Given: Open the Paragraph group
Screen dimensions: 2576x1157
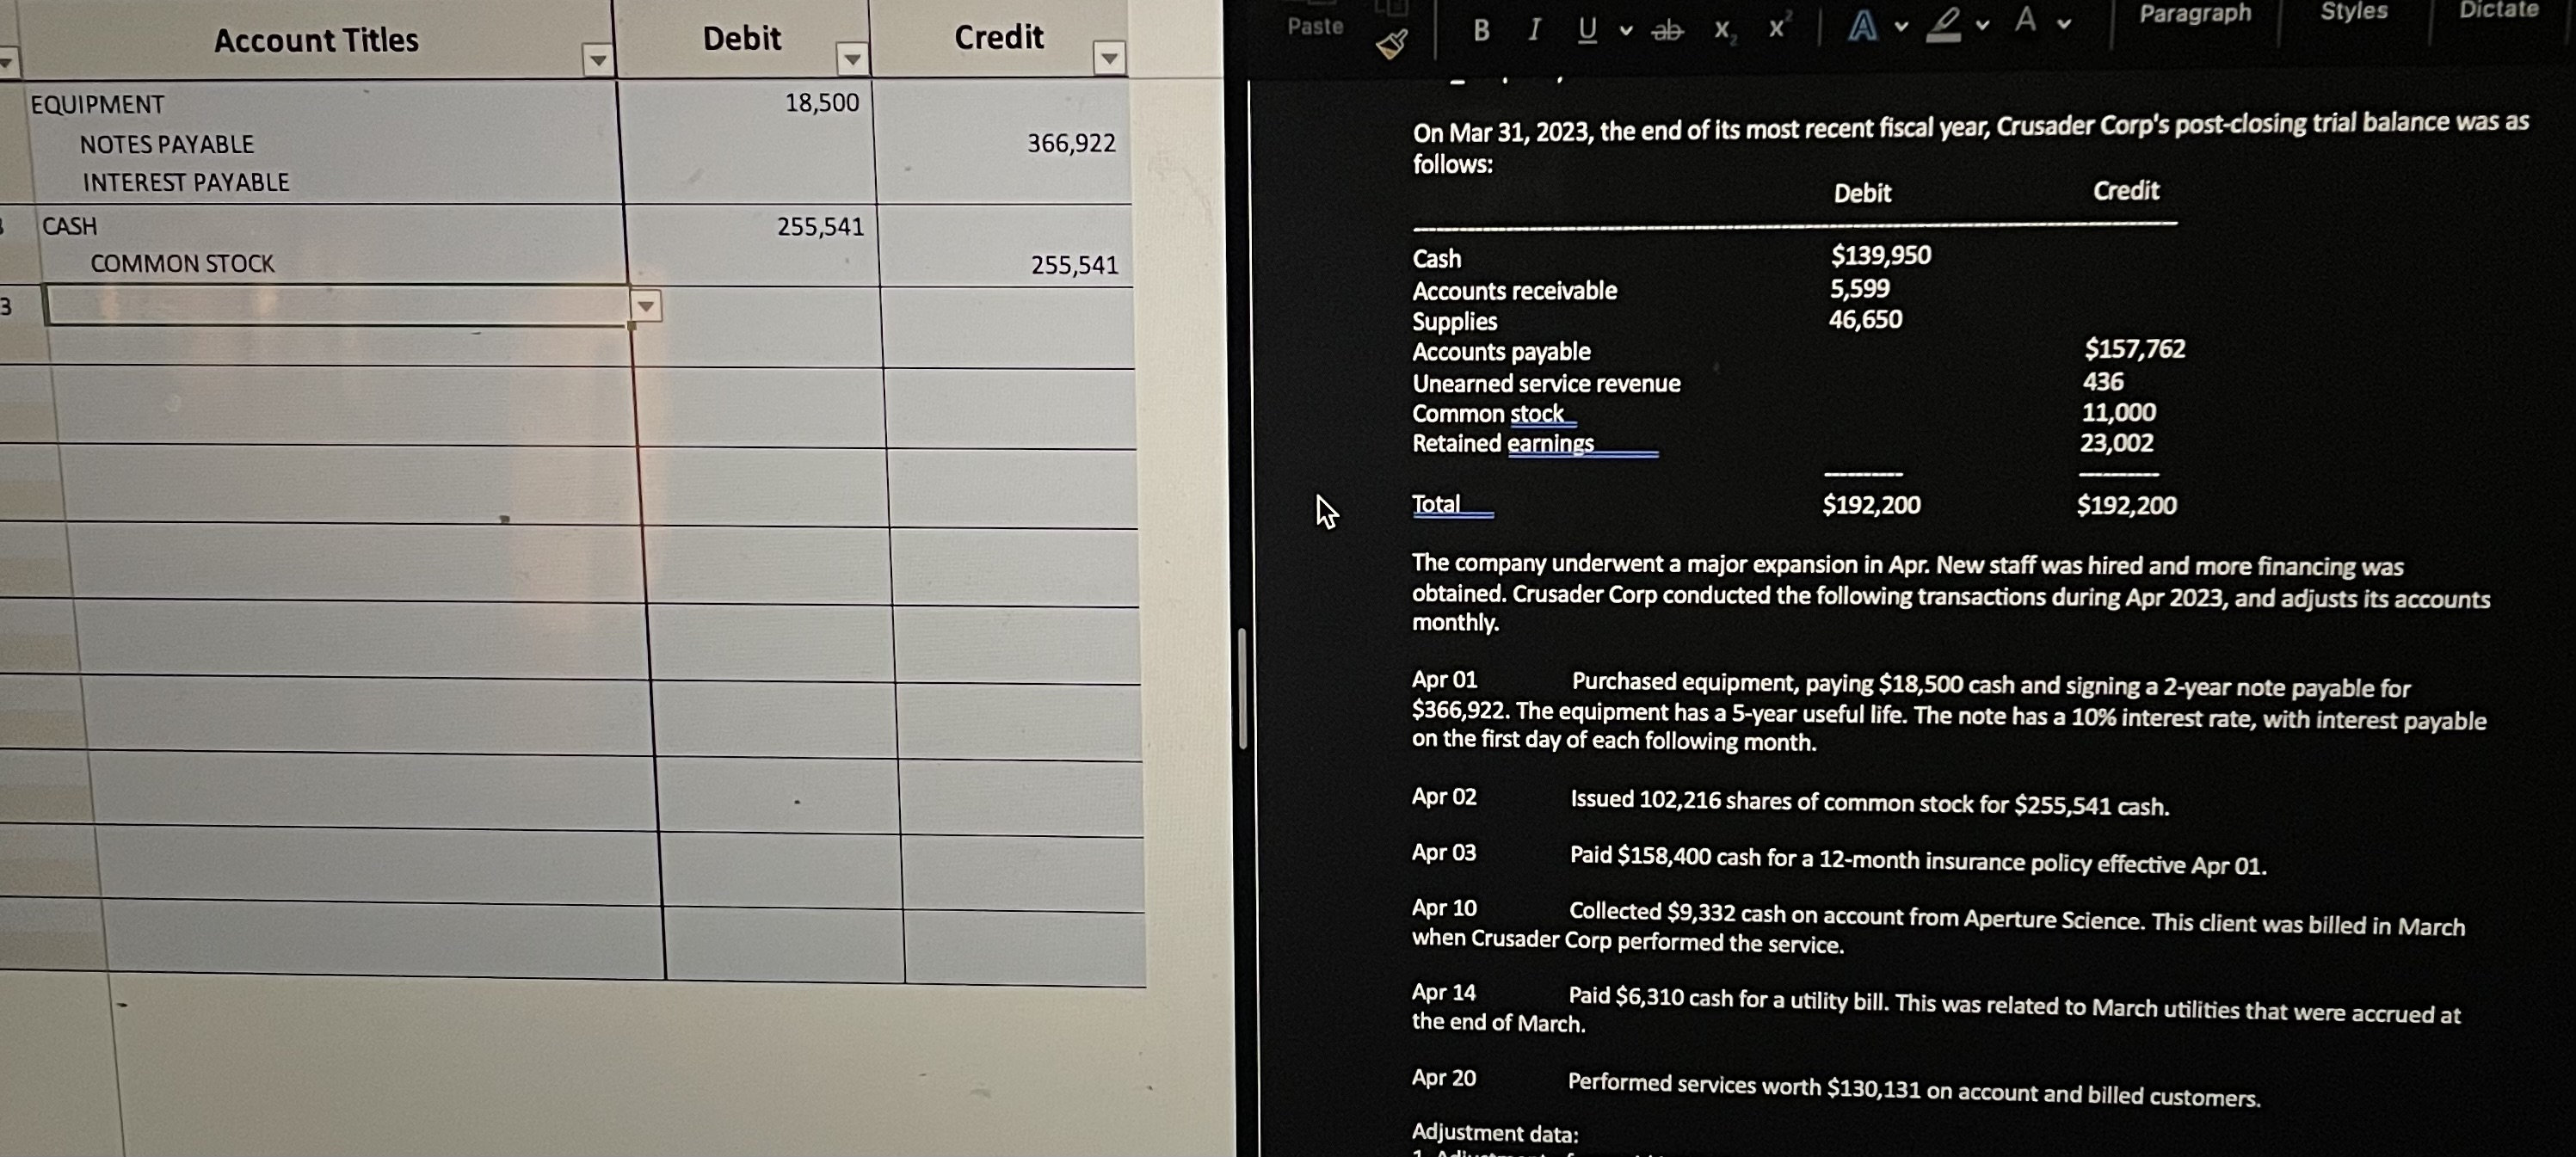Looking at the screenshot, I should (2194, 14).
